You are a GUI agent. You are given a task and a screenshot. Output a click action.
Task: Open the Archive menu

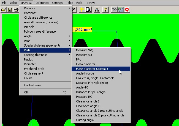click(x=90, y=3)
